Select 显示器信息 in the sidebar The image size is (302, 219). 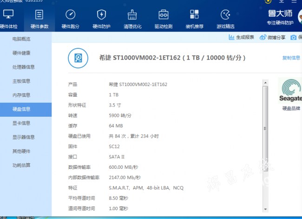26,137
